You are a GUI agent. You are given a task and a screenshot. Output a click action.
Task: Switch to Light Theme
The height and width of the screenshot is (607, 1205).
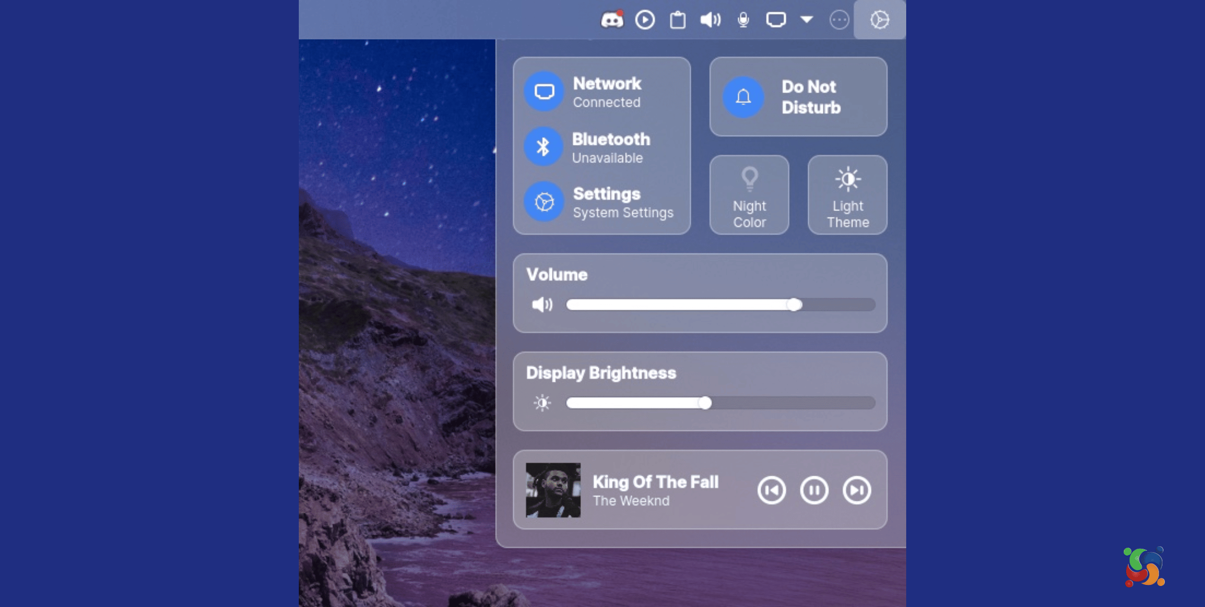847,195
